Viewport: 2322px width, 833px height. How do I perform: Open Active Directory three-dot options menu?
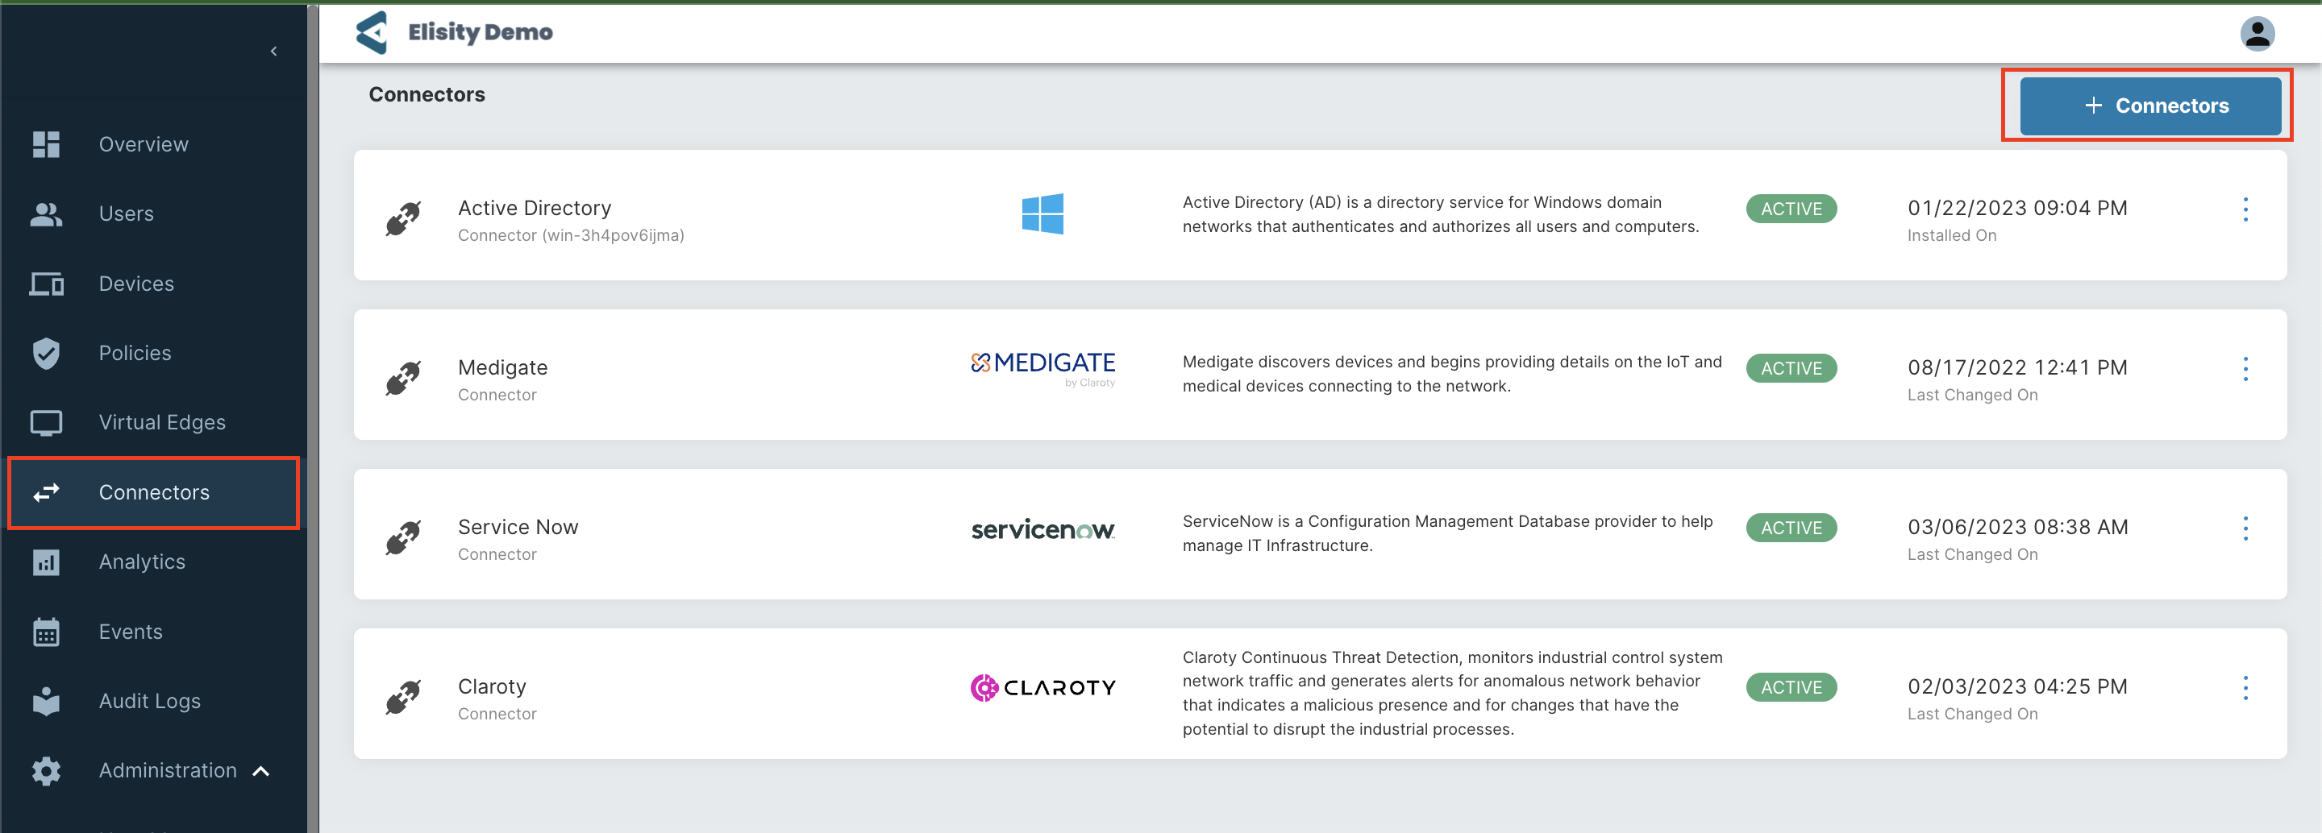(x=2245, y=209)
